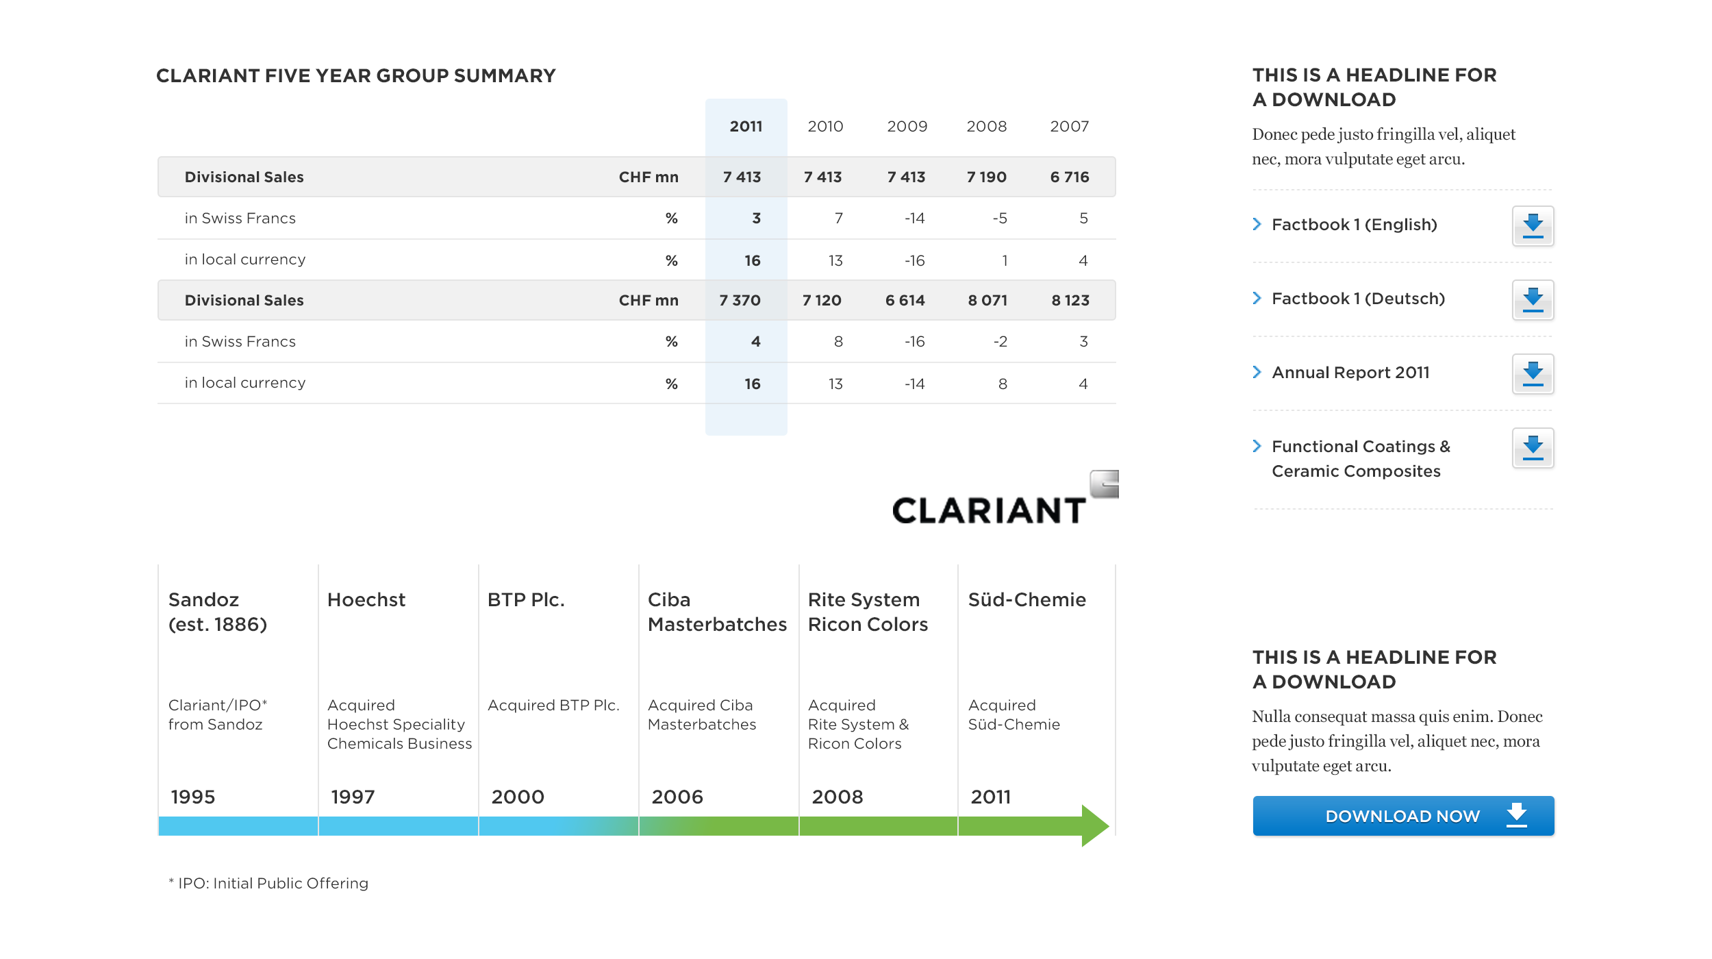
Task: Select the 2007 column header
Action: coord(1069,126)
